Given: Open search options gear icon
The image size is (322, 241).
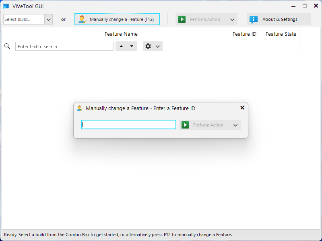Looking at the screenshot, I should pyautogui.click(x=148, y=46).
